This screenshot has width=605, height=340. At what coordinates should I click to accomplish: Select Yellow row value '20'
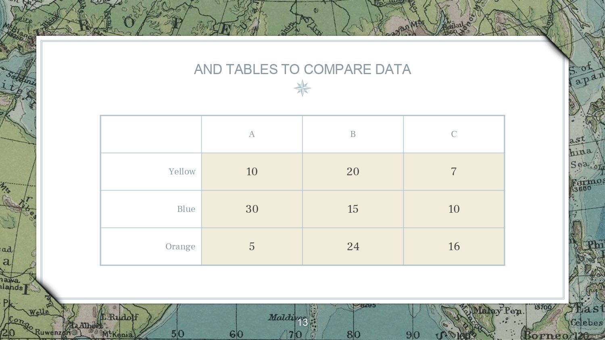(x=353, y=172)
